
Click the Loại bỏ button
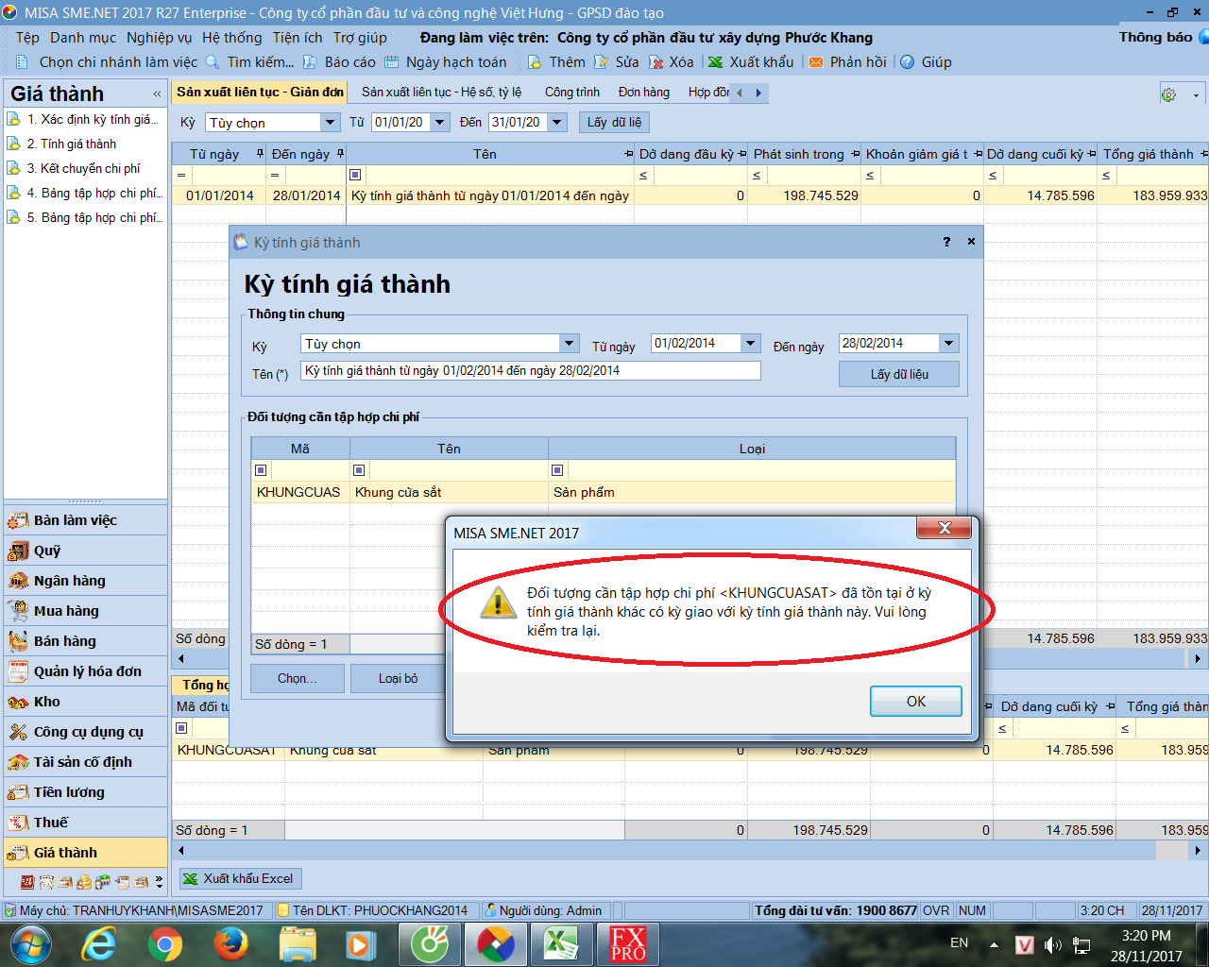point(398,678)
